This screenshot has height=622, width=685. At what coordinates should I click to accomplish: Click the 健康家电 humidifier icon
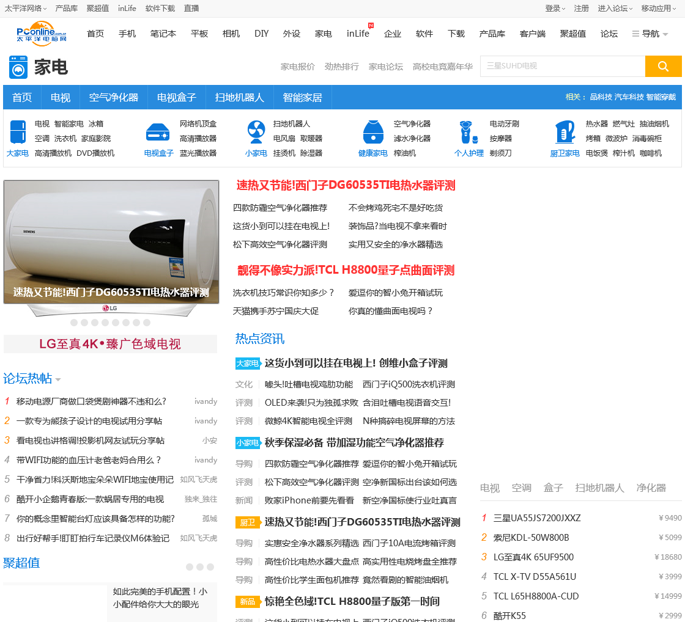pos(373,132)
